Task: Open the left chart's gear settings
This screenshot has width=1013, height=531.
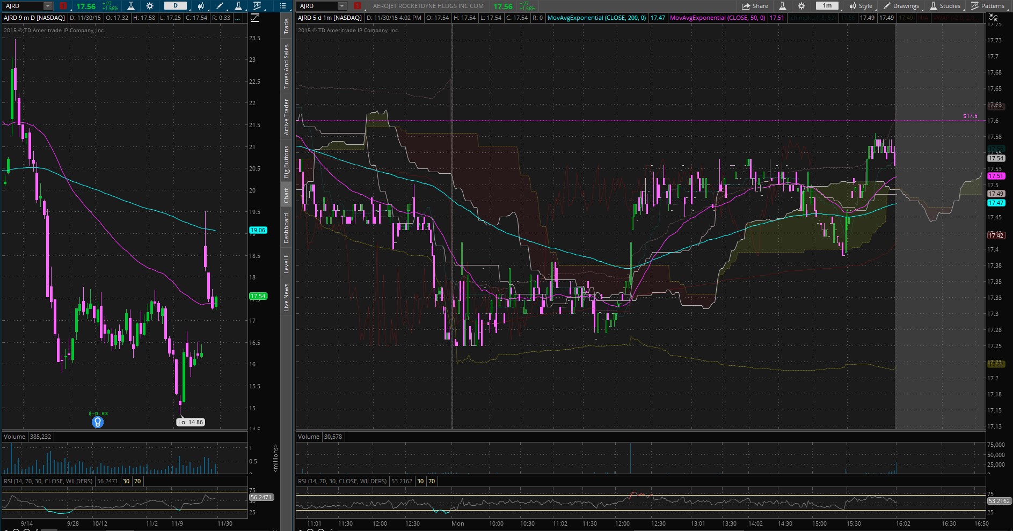Action: [x=150, y=6]
